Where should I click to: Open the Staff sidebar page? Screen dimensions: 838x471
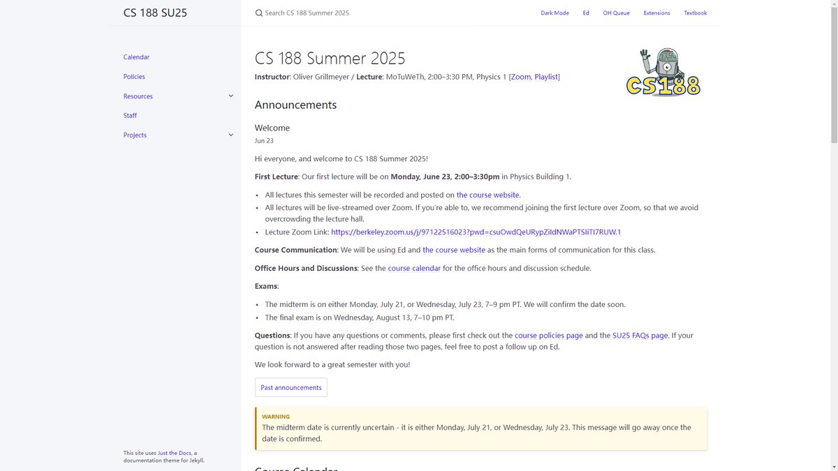130,116
